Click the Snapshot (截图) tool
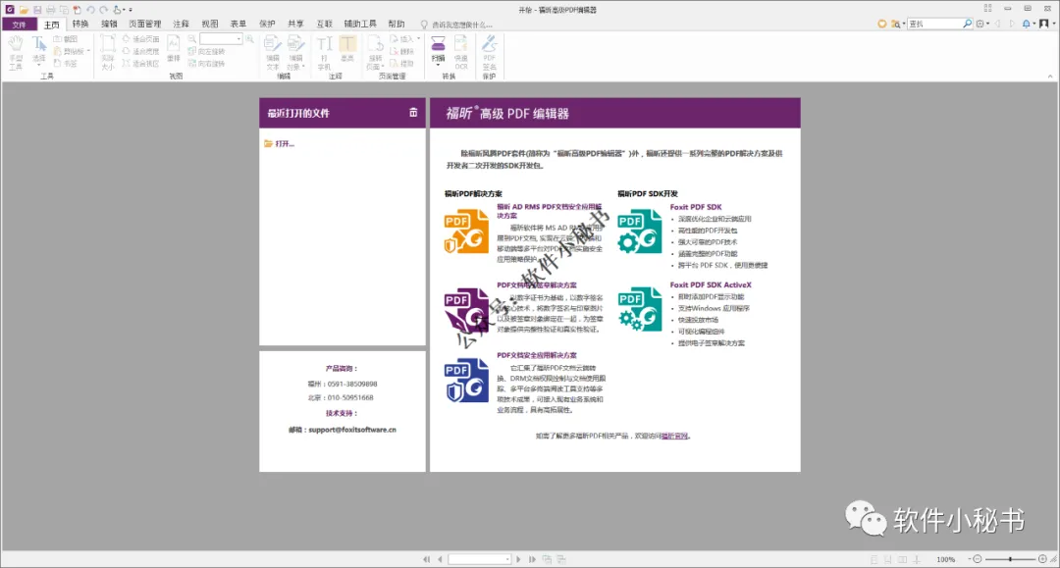The height and width of the screenshot is (568, 1060). coord(66,39)
